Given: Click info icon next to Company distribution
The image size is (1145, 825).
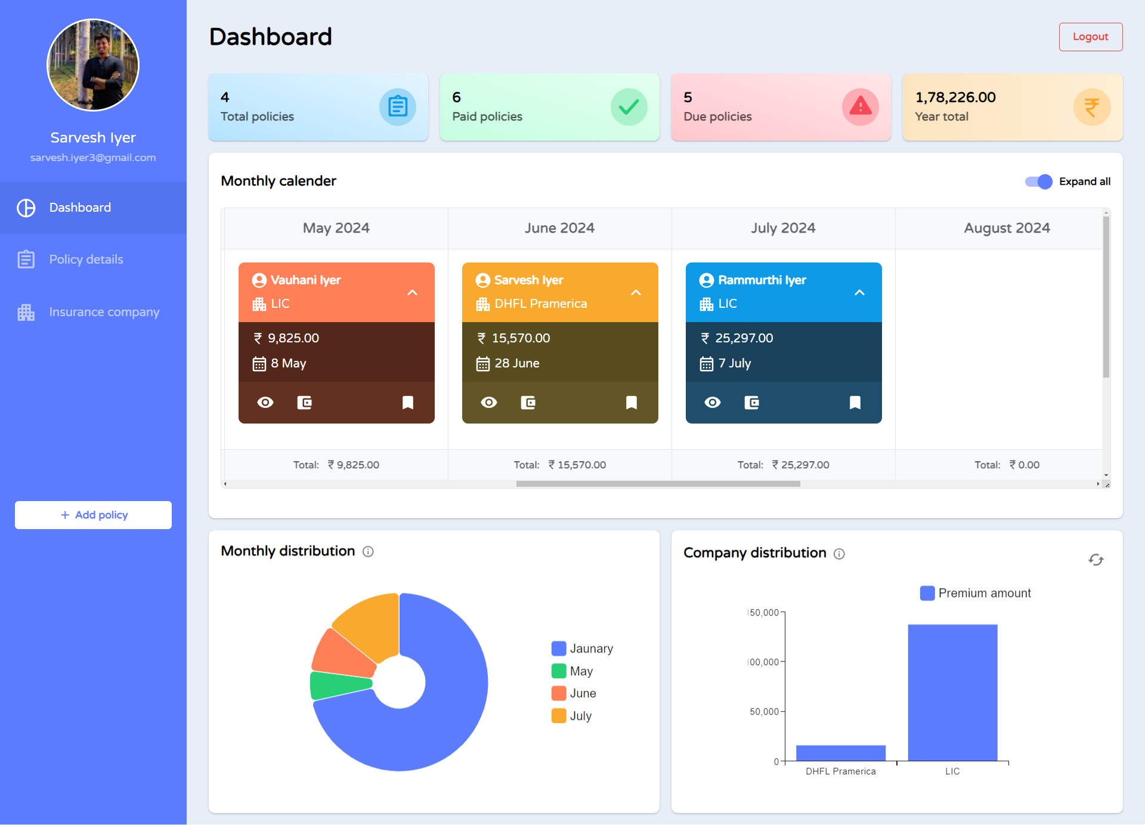Looking at the screenshot, I should (x=839, y=554).
